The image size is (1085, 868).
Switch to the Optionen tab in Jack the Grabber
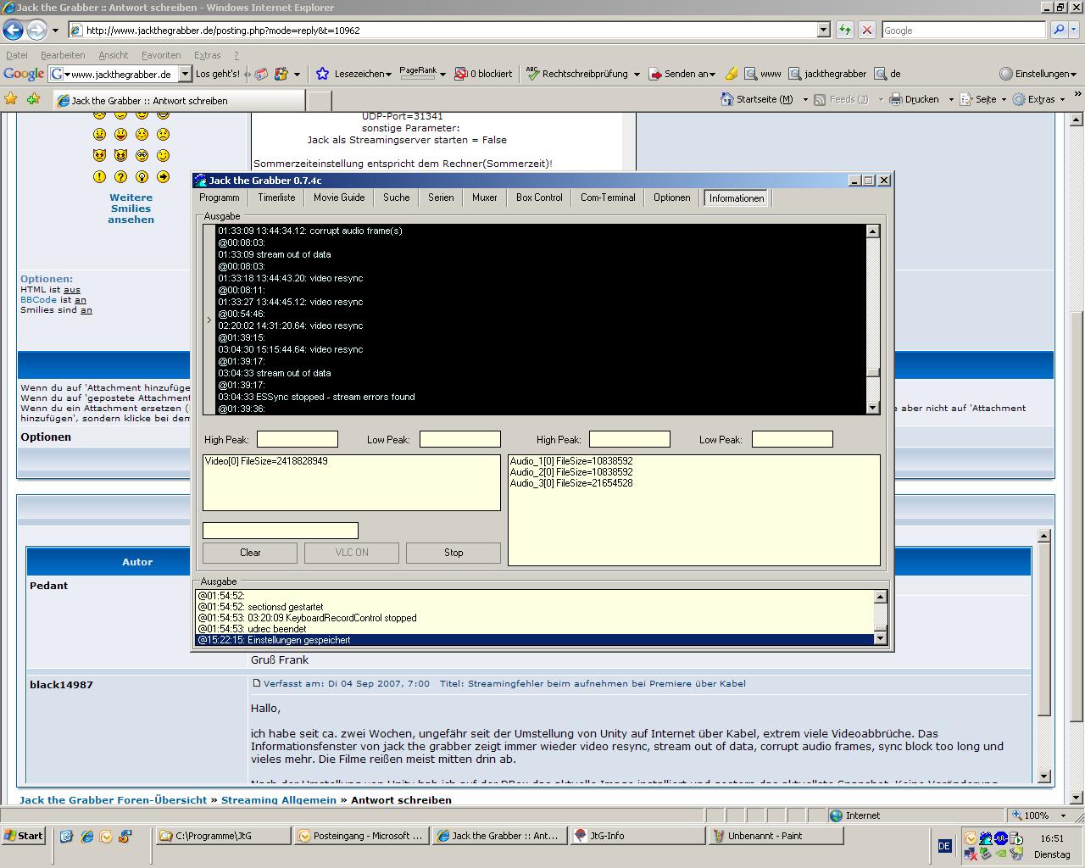(x=671, y=198)
